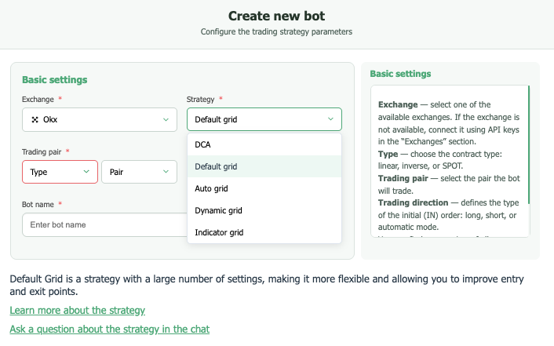The image size is (554, 346).
Task: Open the Exchange dropdown showing Okx
Action: [x=99, y=120]
